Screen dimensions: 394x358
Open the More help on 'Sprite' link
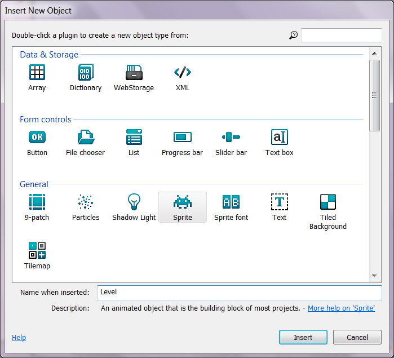[341, 308]
